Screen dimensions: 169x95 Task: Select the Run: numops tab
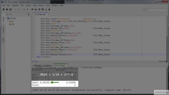coord(60,65)
